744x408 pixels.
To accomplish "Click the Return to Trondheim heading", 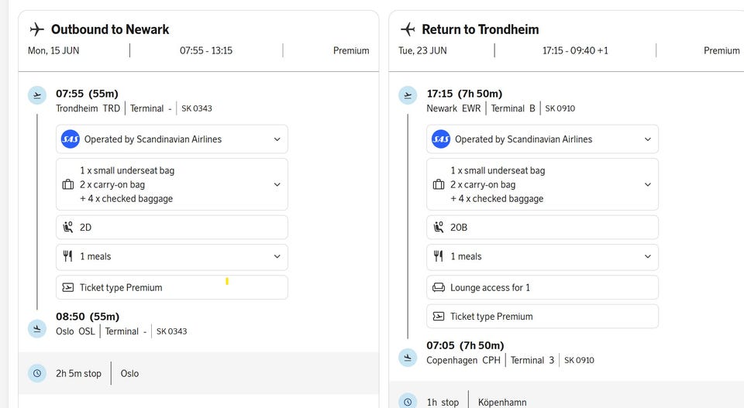I will (480, 29).
